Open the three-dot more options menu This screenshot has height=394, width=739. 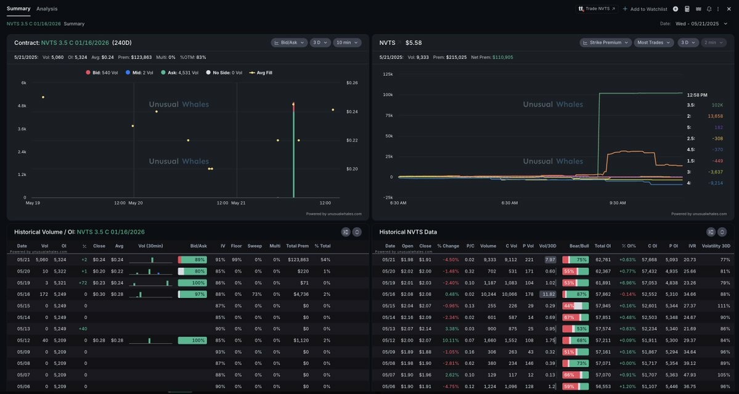pyautogui.click(x=718, y=9)
